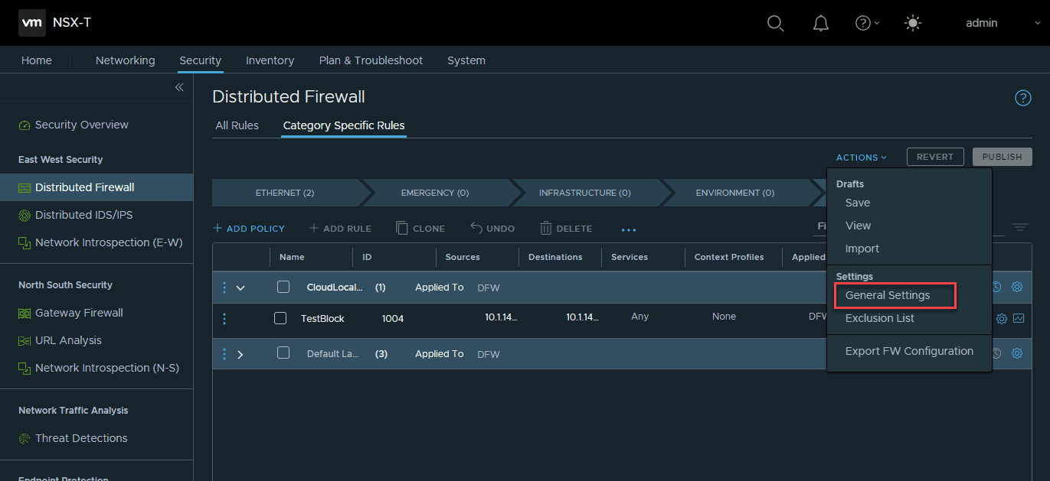Click the Sources column header
This screenshot has width=1050, height=481.
tap(463, 257)
